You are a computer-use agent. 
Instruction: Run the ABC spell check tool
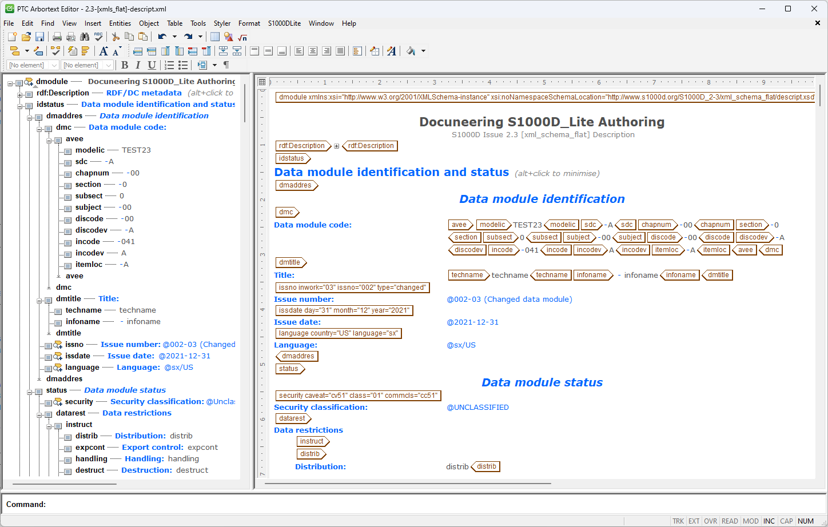[98, 37]
